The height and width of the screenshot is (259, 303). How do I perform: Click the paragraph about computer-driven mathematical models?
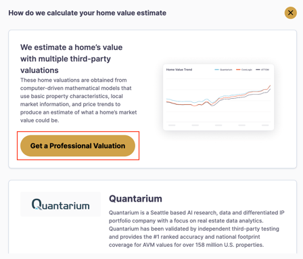click(78, 100)
